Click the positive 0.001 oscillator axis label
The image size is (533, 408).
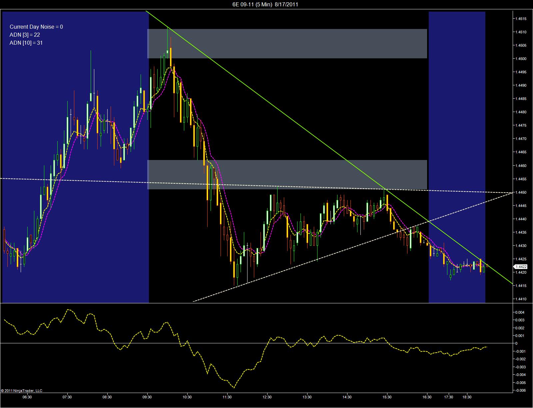(x=520, y=336)
